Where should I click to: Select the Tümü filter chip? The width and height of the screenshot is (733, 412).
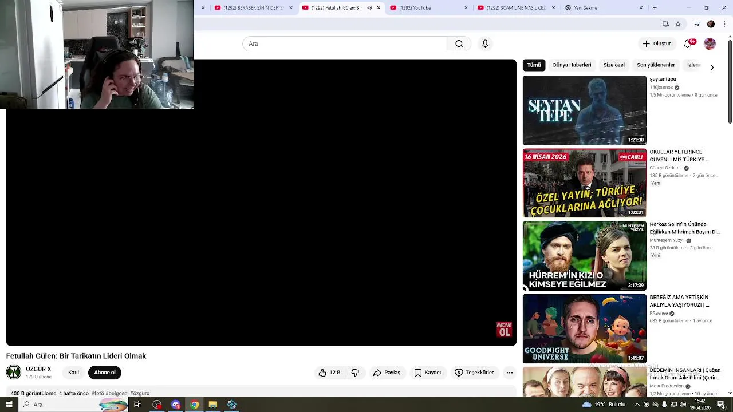click(x=534, y=65)
